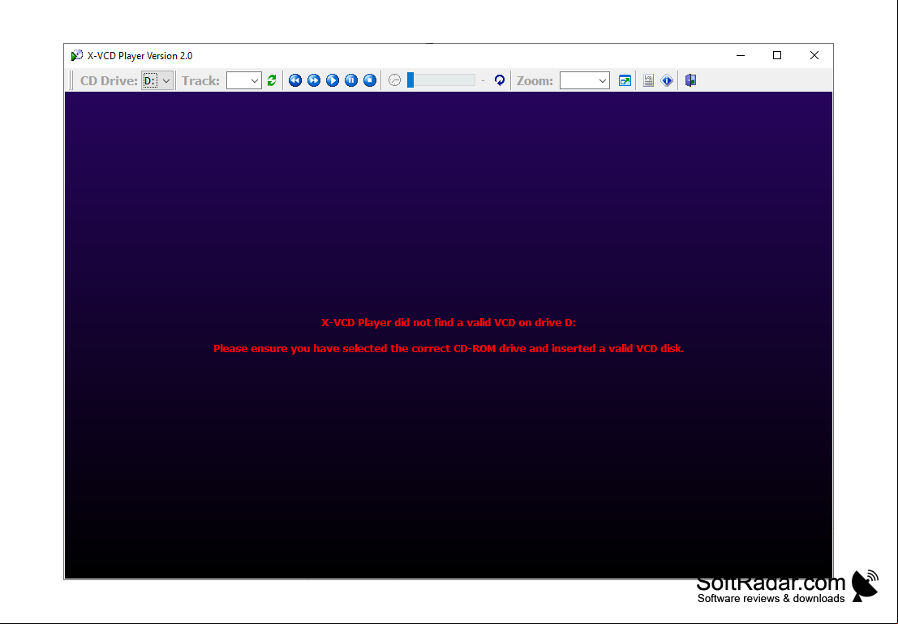898x624 pixels.
Task: Open the Track selection dropdown
Action: pyautogui.click(x=244, y=81)
